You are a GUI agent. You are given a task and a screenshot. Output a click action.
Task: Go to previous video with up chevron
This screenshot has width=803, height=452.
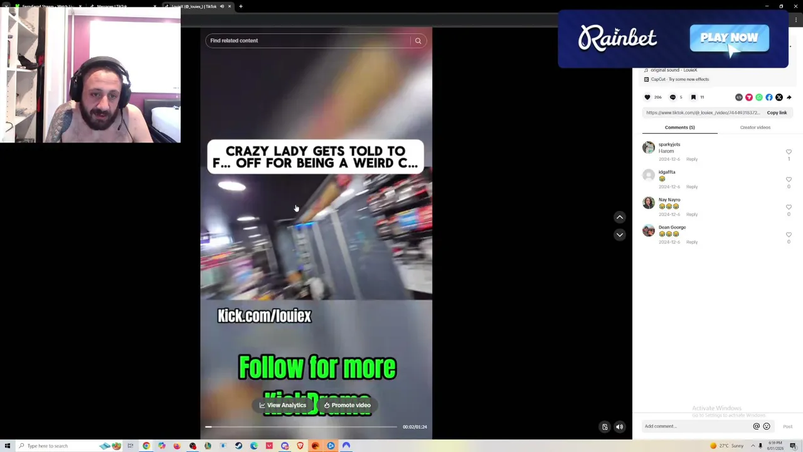click(620, 217)
